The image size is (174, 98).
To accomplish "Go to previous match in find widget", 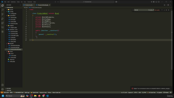I will point(162,10).
